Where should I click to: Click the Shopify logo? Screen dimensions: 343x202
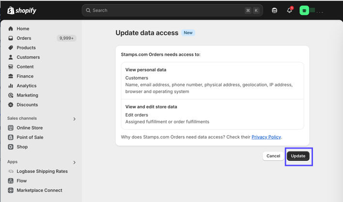[x=22, y=10]
